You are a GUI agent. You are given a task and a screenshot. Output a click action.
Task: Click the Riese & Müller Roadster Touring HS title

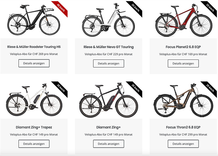pyautogui.click(x=34, y=47)
